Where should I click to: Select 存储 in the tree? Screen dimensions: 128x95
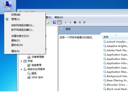click(30, 61)
